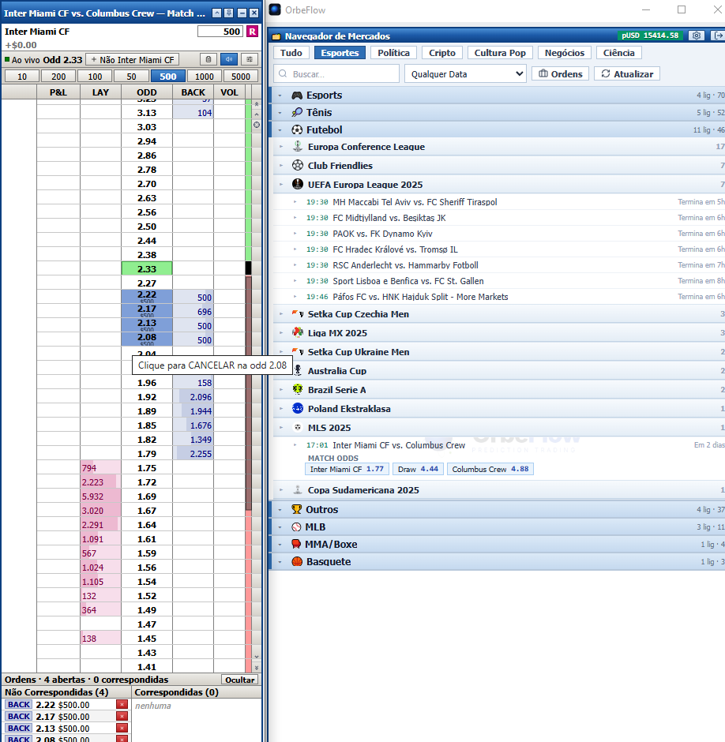
Task: Click Ocultar to hide orders panel
Action: [x=239, y=680]
